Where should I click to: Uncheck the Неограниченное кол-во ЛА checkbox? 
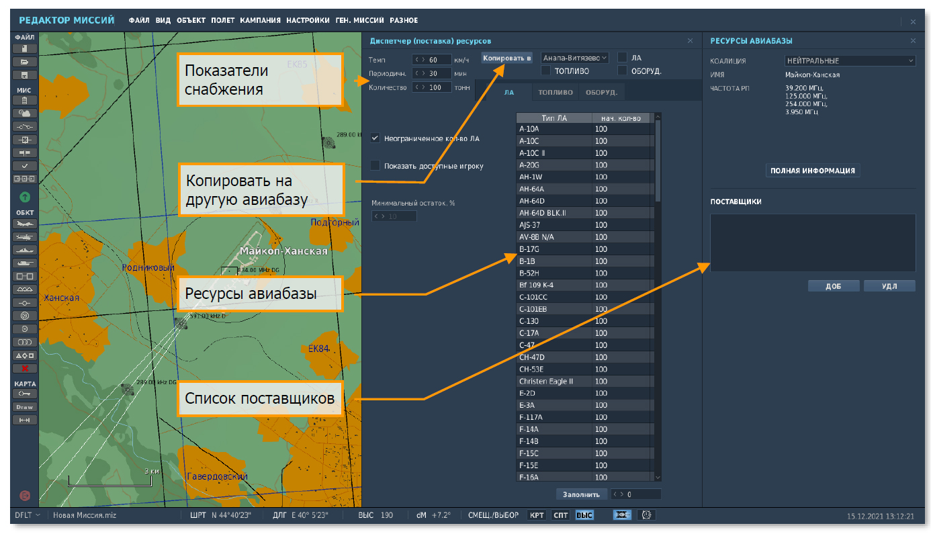point(375,138)
